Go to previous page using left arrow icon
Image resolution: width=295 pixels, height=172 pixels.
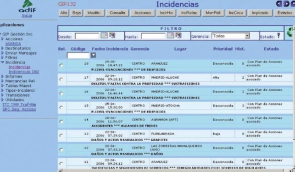click(279, 4)
